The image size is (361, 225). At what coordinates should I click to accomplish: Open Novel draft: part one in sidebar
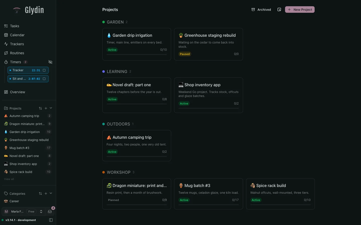pos(28,156)
